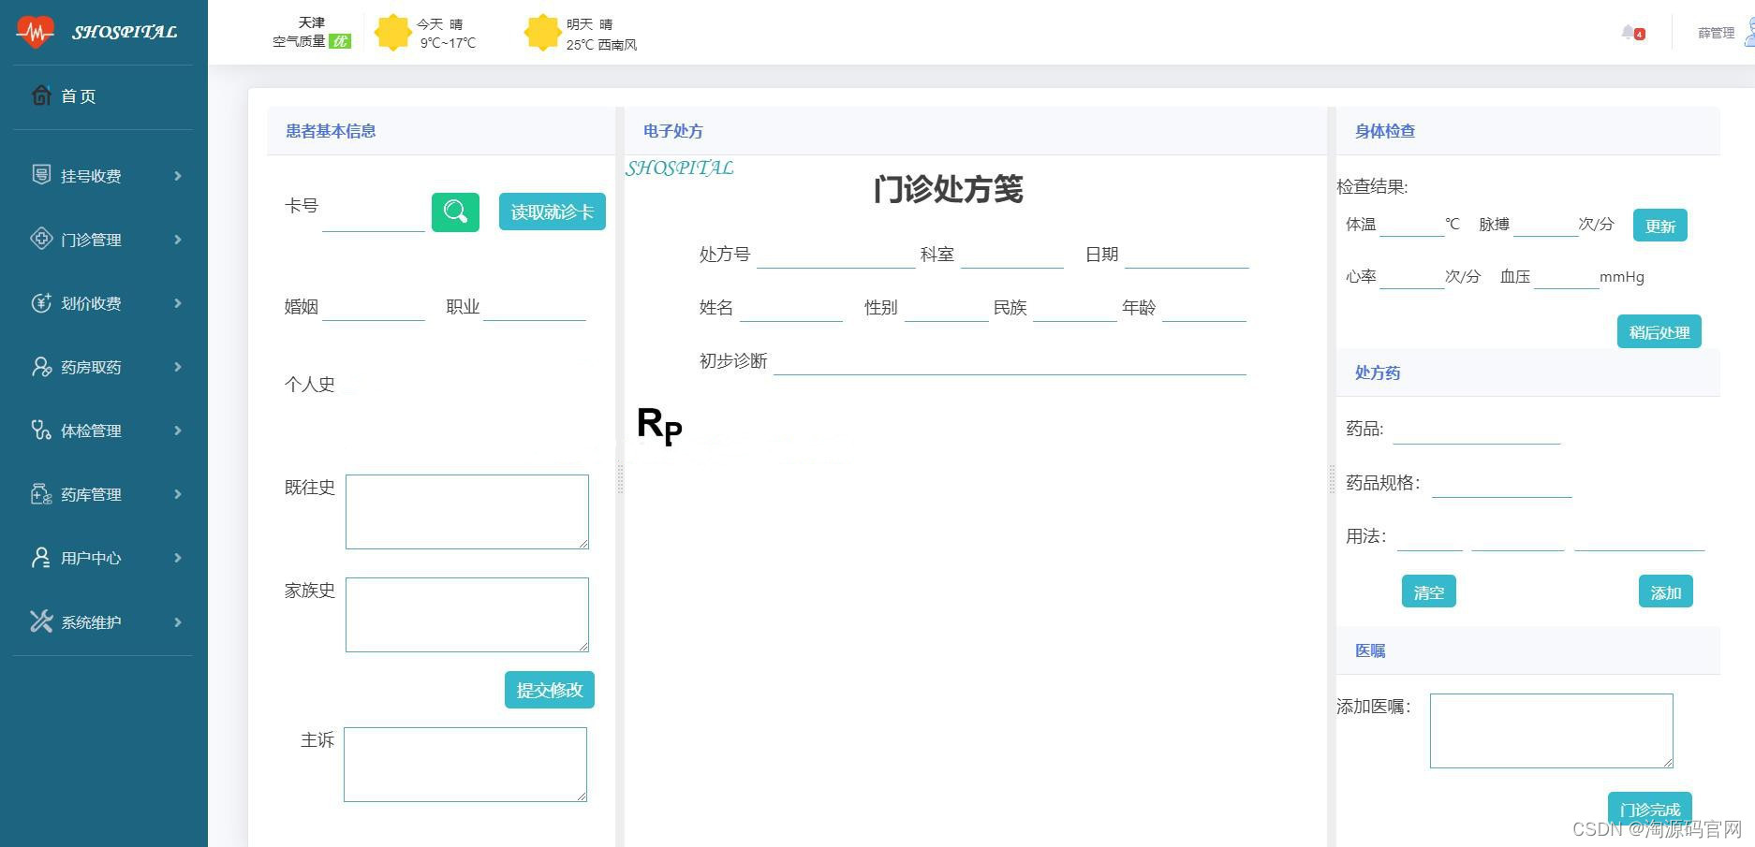
Task: Click the 系统维护 tools icon
Action: [41, 621]
